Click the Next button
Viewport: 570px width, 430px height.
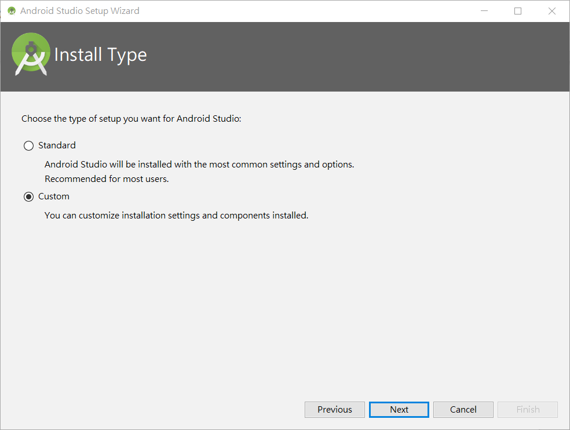coord(399,410)
